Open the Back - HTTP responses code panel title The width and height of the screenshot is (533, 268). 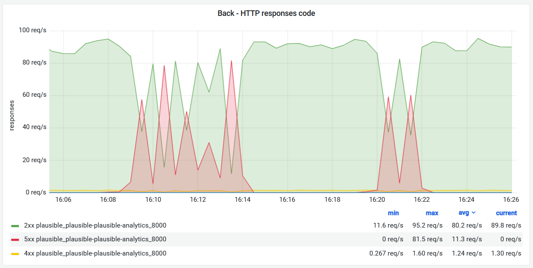tap(266, 13)
